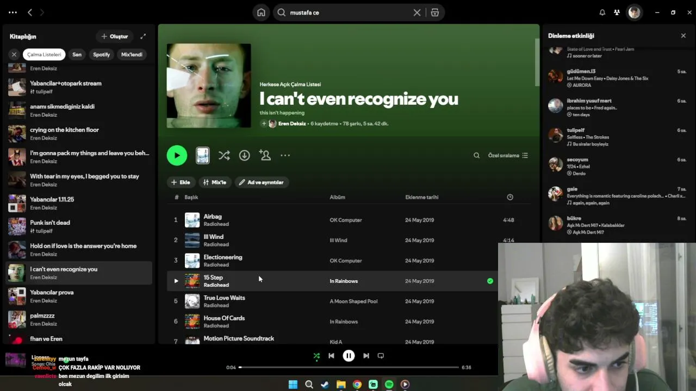Select the True Love Waits track title
Screen dimensions: 696x391
coord(225,298)
